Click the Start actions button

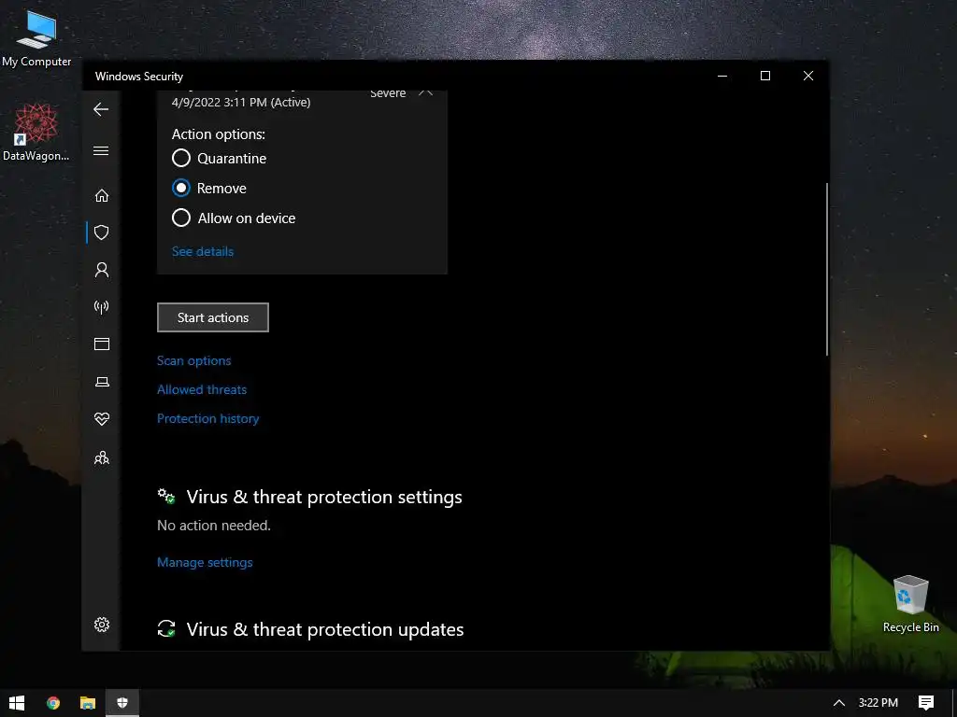click(213, 317)
